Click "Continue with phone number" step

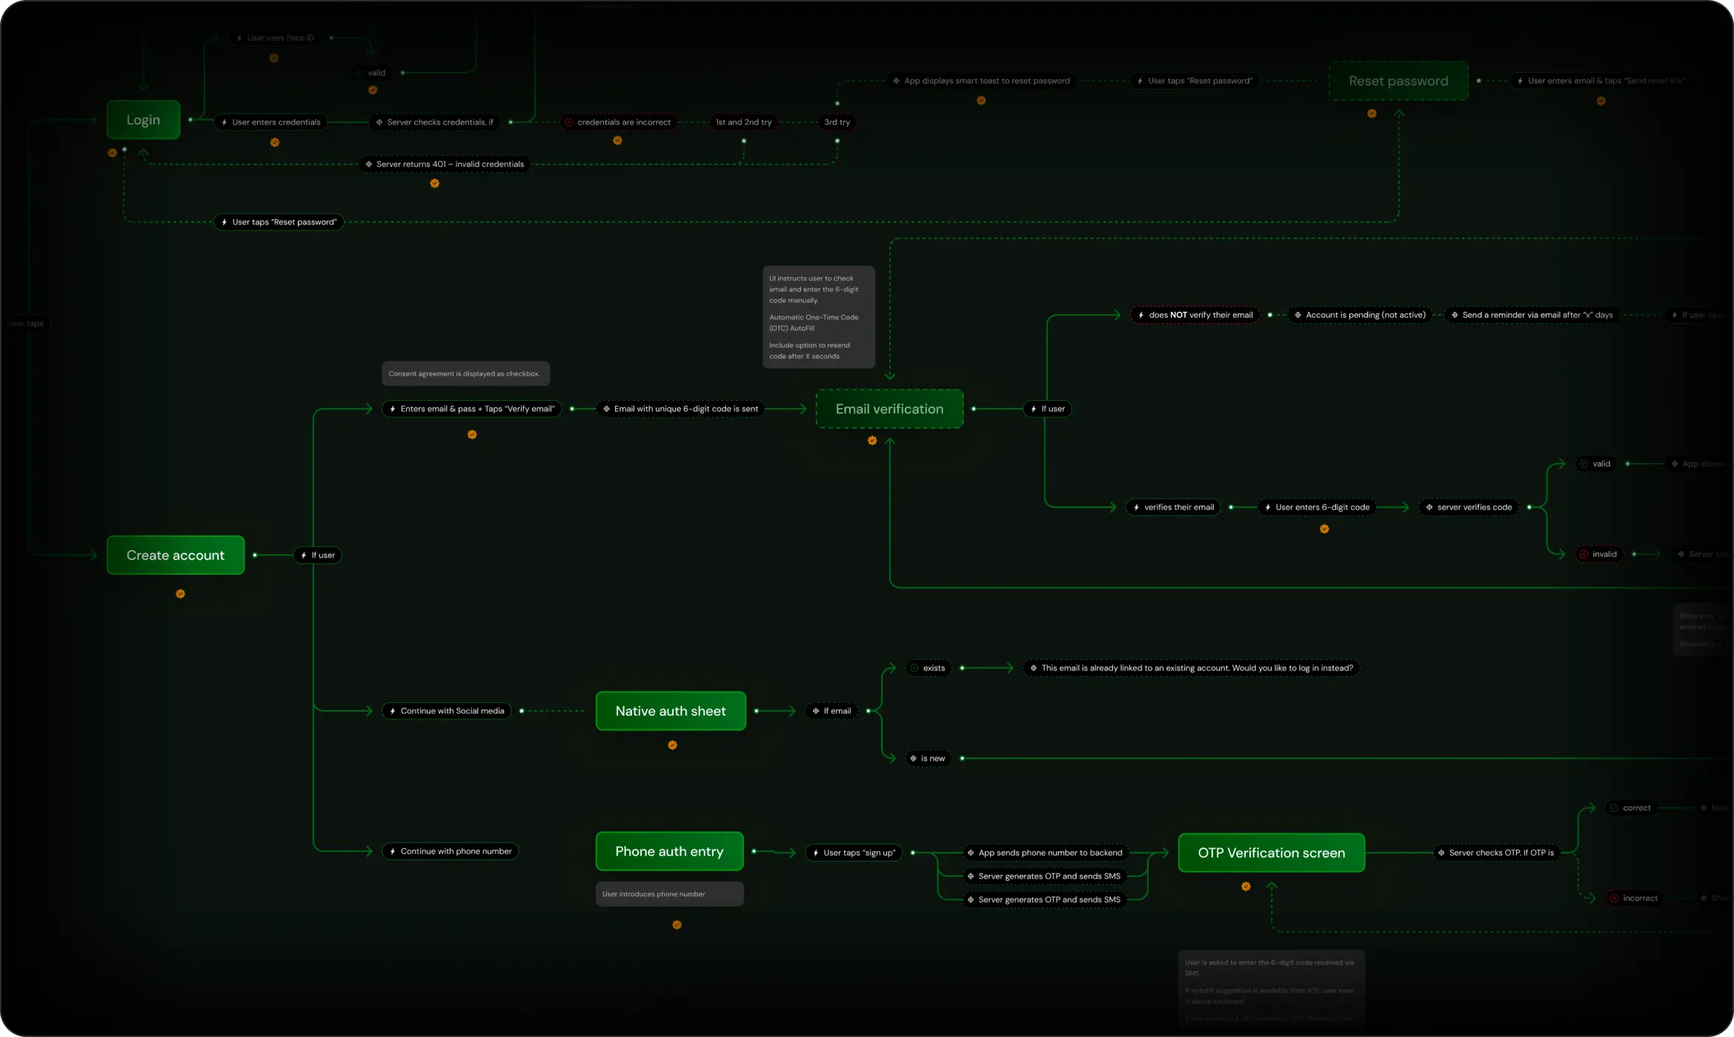coord(450,852)
